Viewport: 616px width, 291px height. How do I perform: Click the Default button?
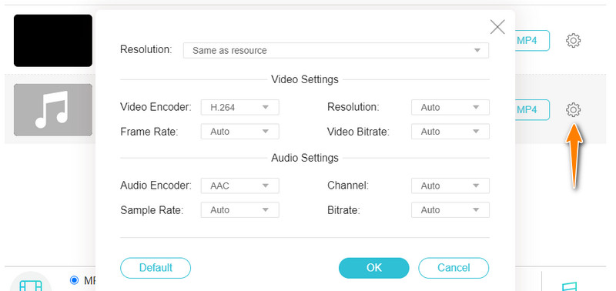click(156, 268)
